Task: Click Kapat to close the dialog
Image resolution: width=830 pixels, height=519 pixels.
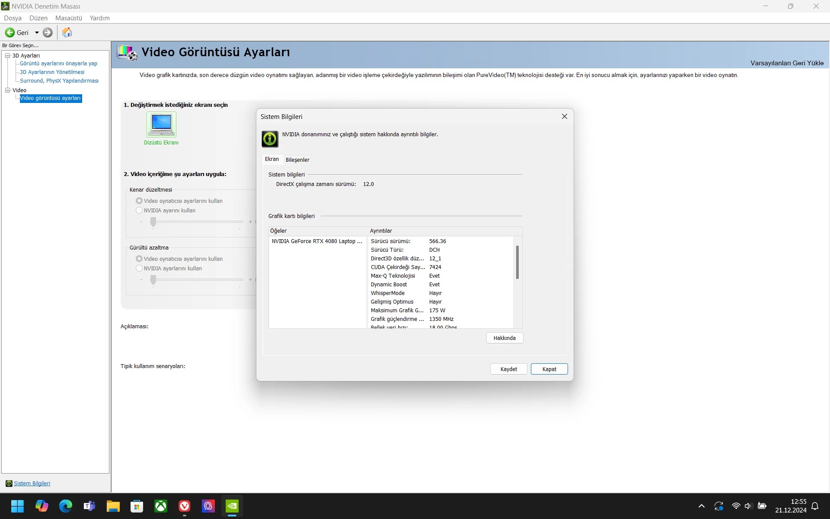Action: tap(549, 369)
